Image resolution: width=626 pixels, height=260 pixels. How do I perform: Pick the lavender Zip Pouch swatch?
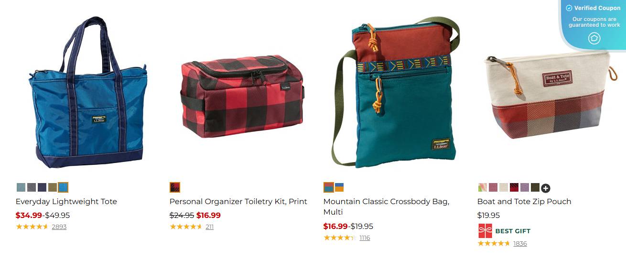tap(525, 187)
